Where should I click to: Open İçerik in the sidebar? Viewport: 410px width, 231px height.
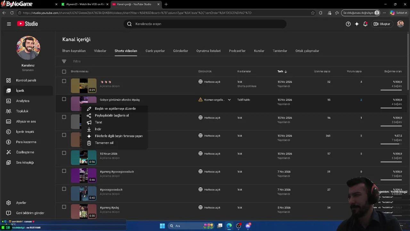click(x=28, y=90)
